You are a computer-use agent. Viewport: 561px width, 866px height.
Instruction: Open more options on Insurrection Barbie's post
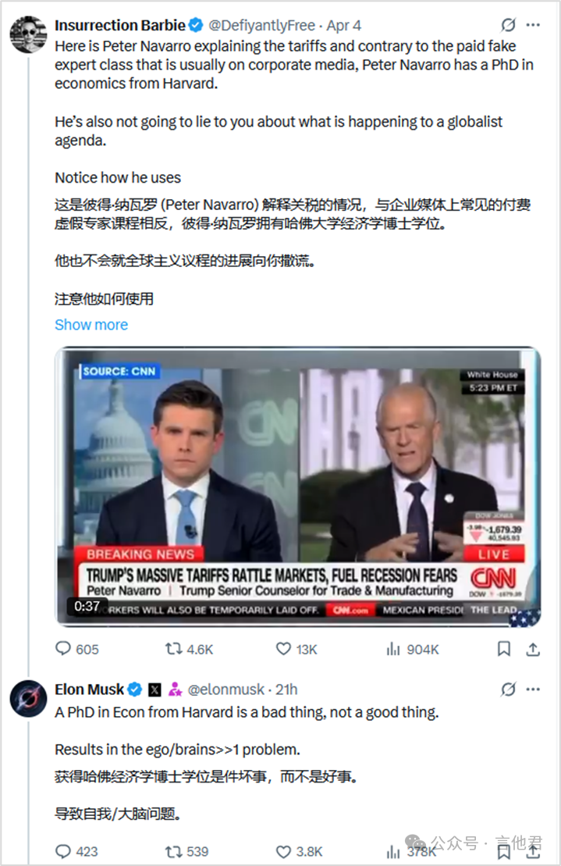[x=534, y=26]
